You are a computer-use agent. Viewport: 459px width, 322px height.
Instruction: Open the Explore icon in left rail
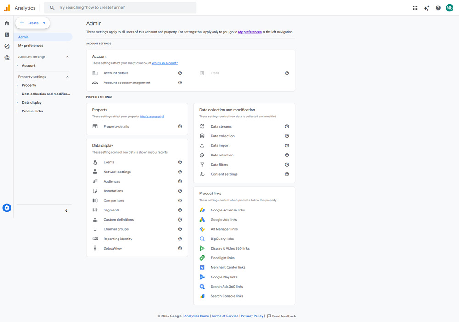pos(7,46)
